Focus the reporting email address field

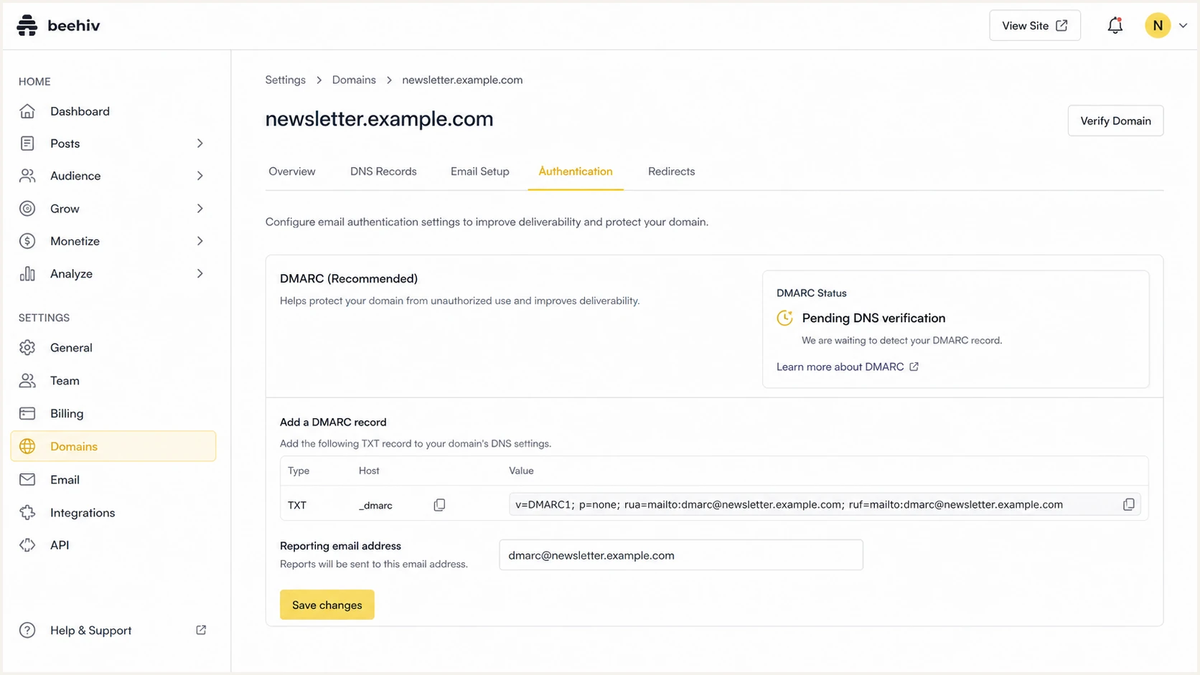680,555
